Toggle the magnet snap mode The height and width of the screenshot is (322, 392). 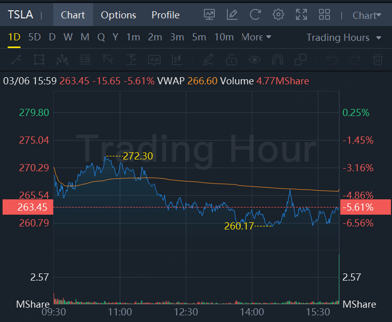point(277,60)
